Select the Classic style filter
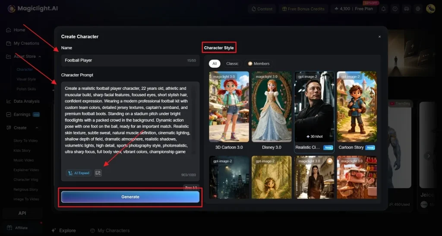This screenshot has height=236, width=442. pos(232,64)
